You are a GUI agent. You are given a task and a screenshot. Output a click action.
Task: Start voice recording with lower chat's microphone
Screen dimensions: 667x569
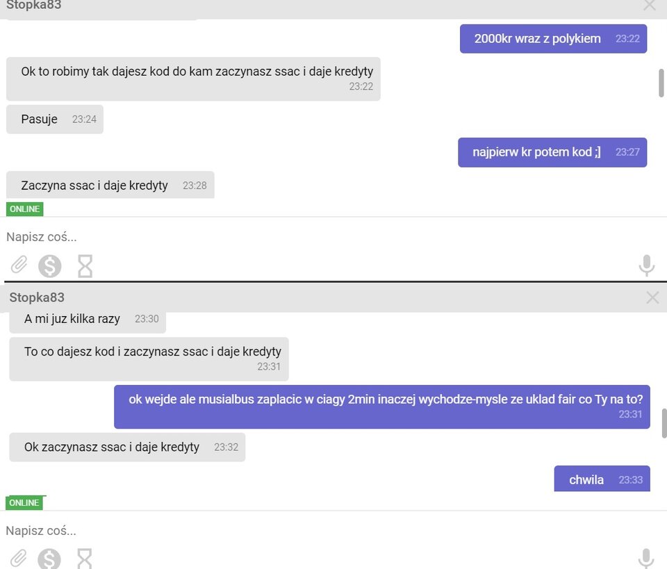[646, 559]
